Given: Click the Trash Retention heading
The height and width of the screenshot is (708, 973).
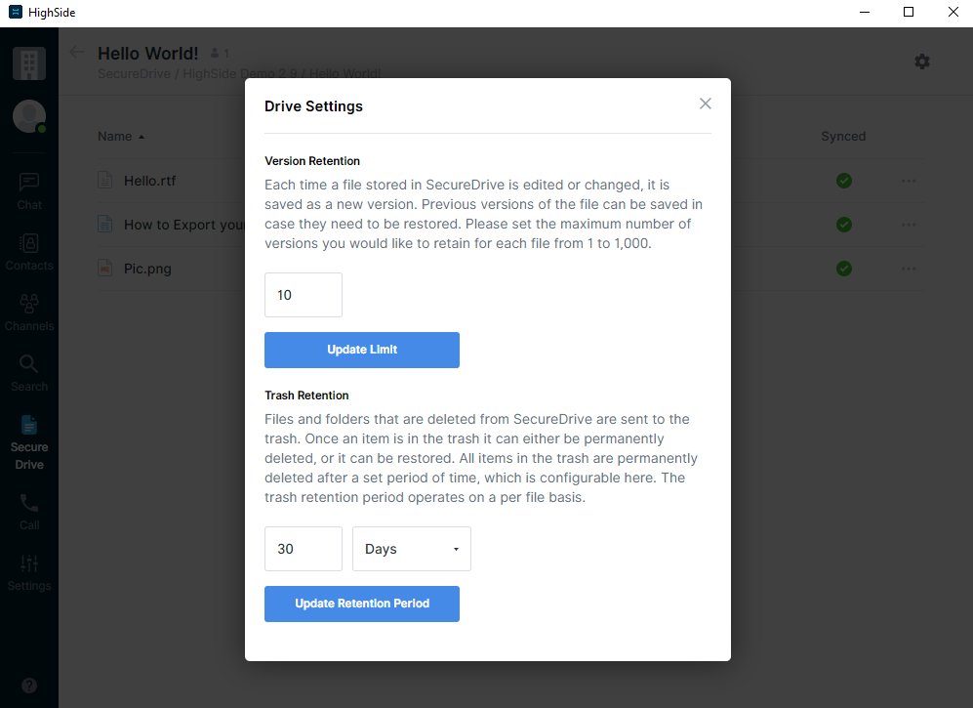Looking at the screenshot, I should 306,396.
